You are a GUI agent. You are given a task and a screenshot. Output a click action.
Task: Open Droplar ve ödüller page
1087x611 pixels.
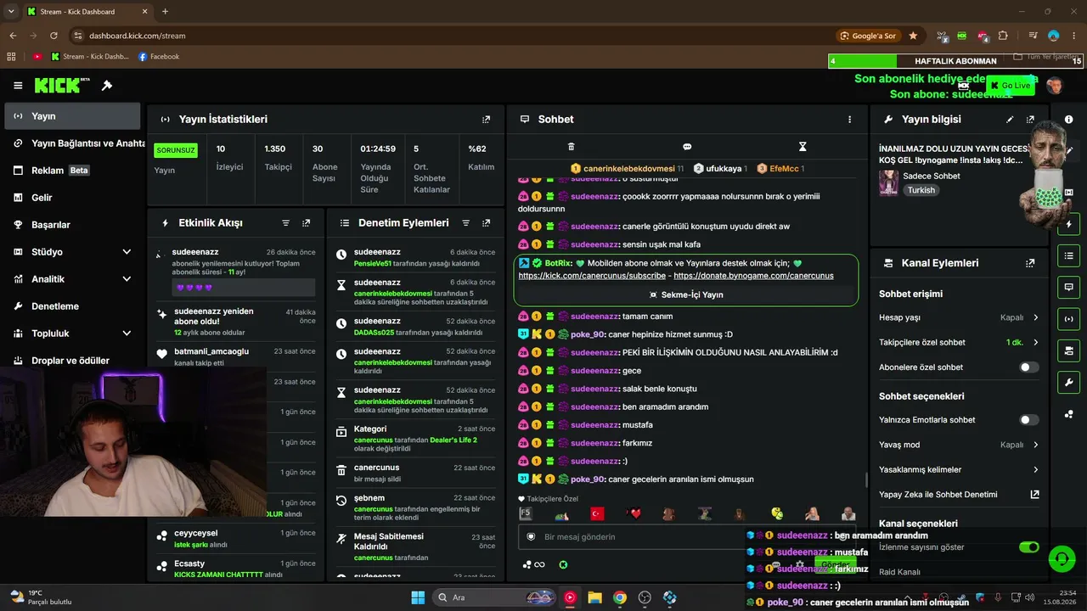tap(72, 361)
